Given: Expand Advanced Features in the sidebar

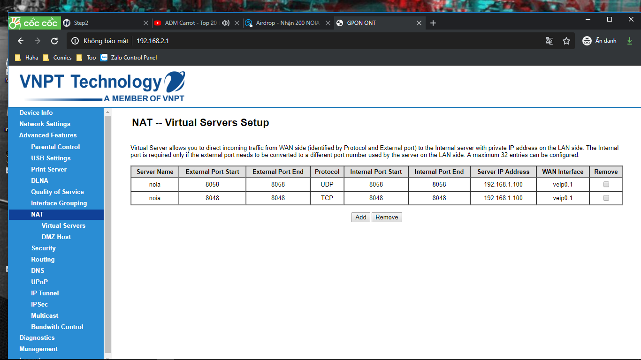Looking at the screenshot, I should pos(48,135).
